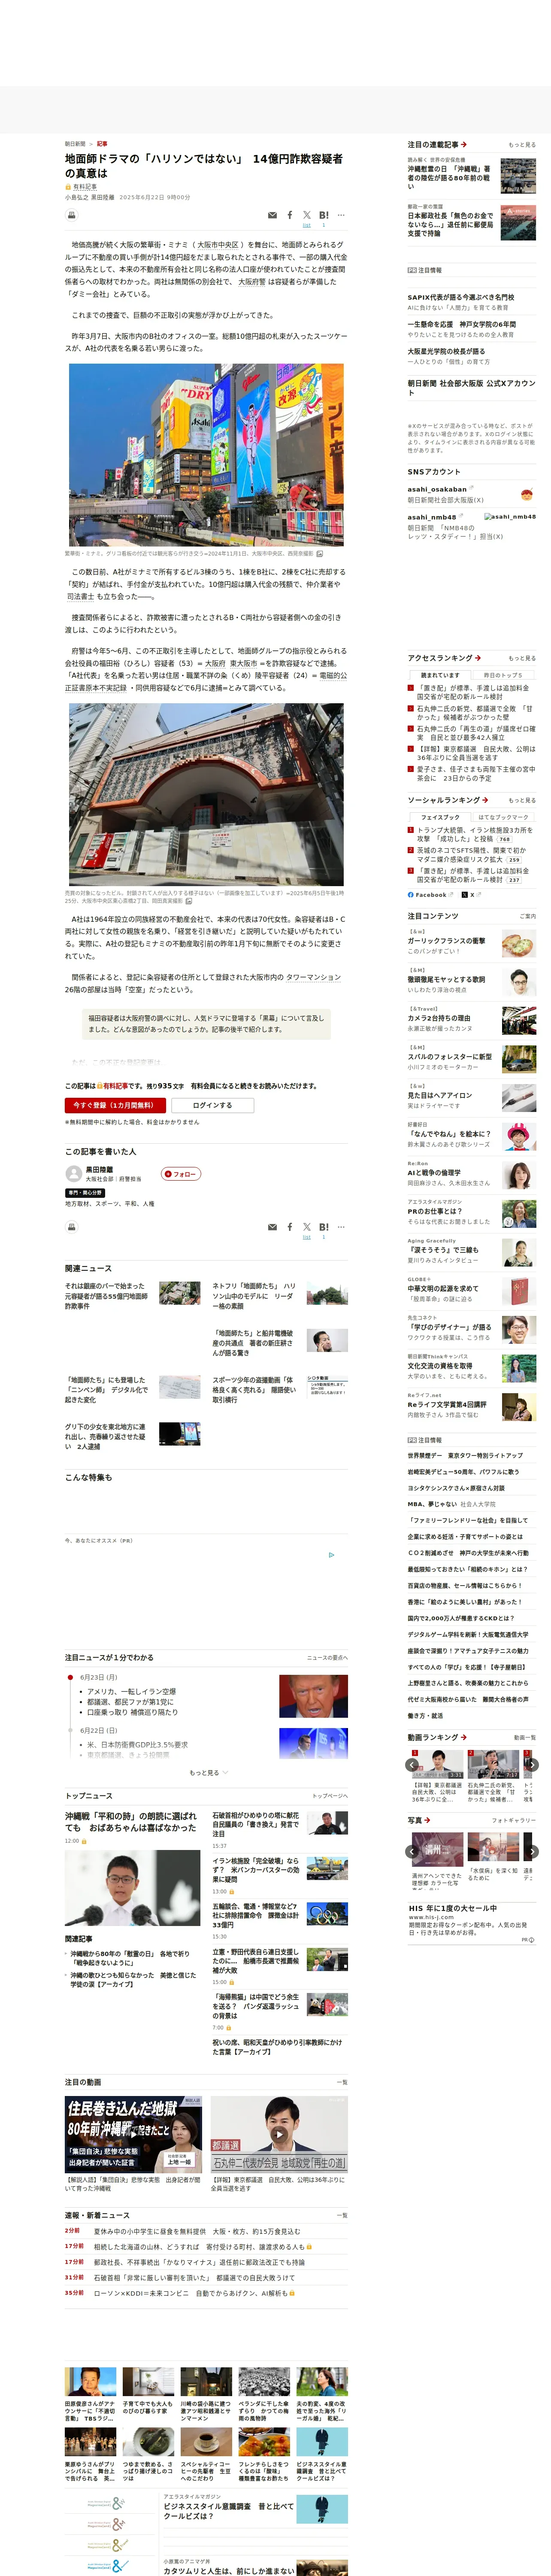The image size is (551, 2576).
Task: Click 記事 breadcrumb link
Action: [102, 144]
